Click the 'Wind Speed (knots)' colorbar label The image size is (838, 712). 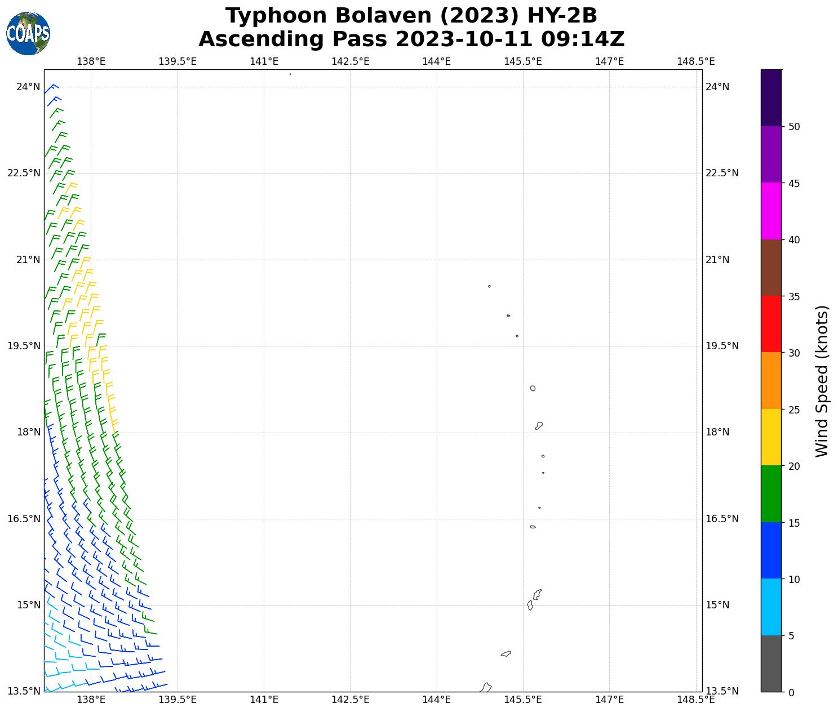822,381
